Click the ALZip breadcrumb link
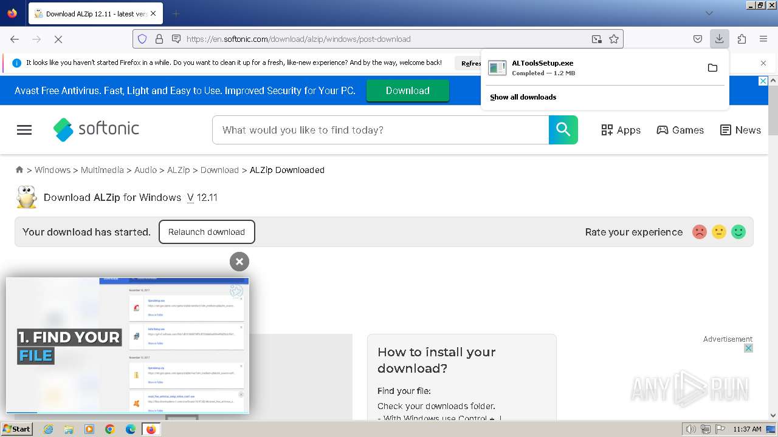Viewport: 778px width, 437px height. 179,170
